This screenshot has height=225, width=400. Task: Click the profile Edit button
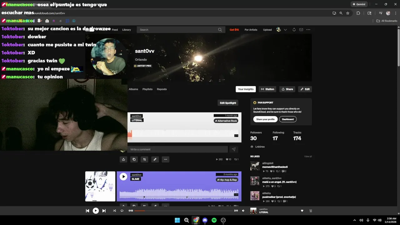click(305, 89)
